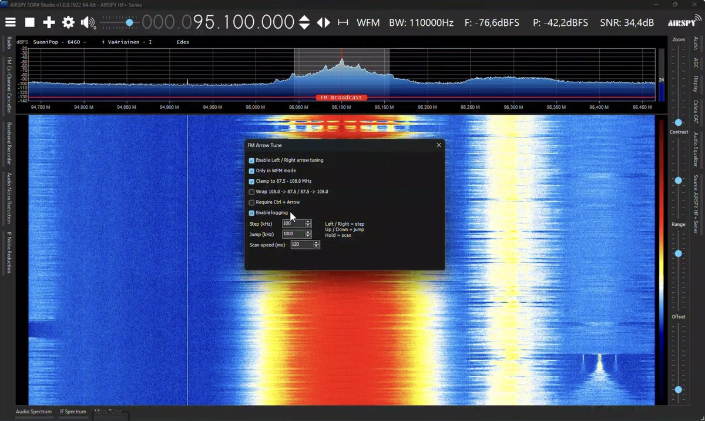The height and width of the screenshot is (421, 705).
Task: Increase Scan speed with up arrow
Action: tap(317, 243)
